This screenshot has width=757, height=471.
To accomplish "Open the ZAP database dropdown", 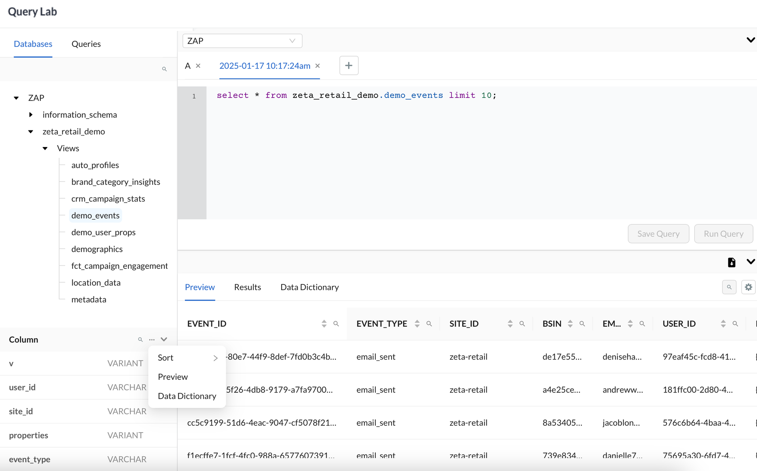I will 242,41.
